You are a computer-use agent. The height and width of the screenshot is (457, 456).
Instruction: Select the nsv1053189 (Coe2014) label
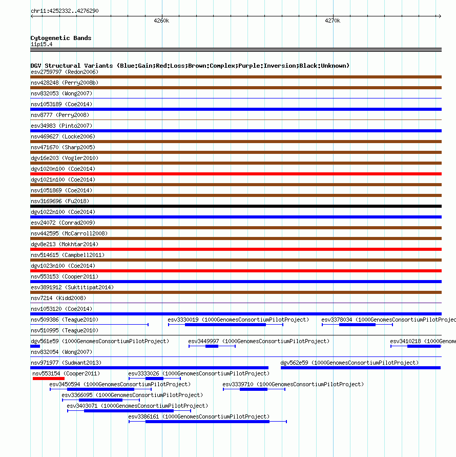[x=61, y=104]
